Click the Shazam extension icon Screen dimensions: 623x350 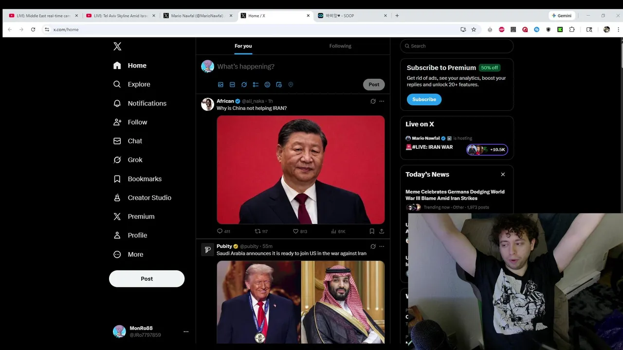[x=537, y=30]
